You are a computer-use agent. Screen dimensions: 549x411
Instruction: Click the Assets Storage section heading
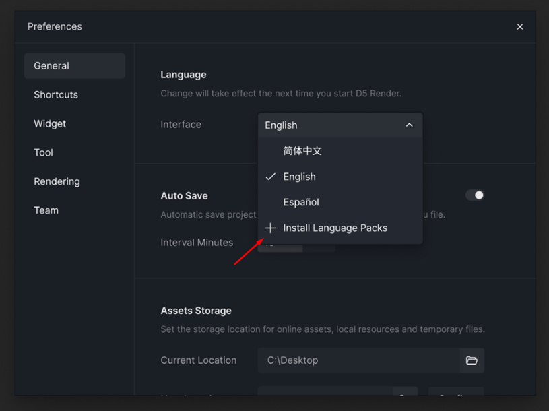coord(196,311)
